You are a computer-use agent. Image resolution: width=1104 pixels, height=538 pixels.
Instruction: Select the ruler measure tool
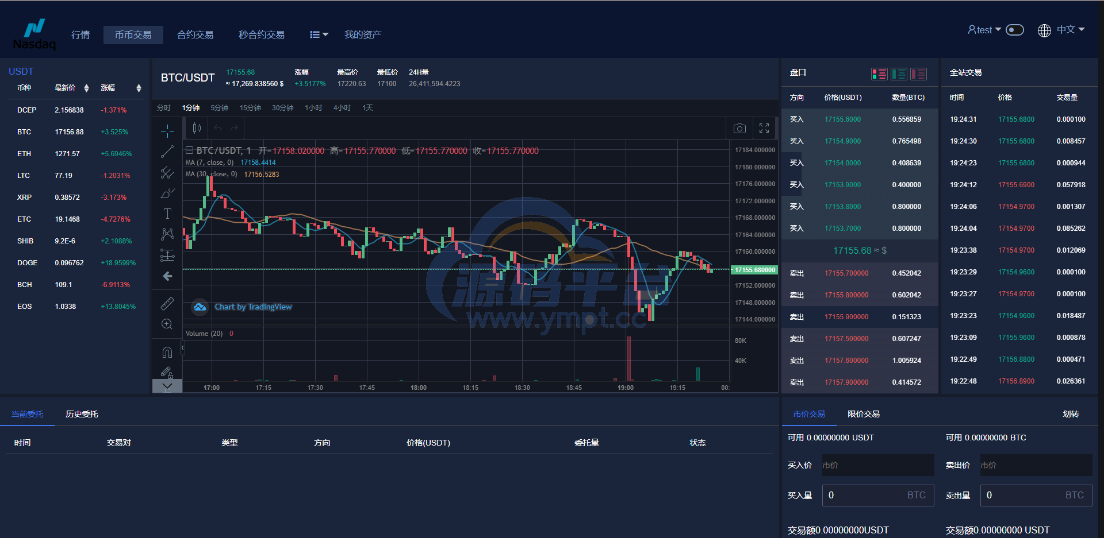click(x=167, y=303)
